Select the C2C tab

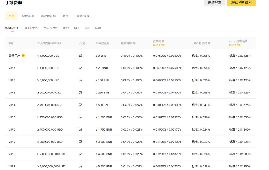87,28
